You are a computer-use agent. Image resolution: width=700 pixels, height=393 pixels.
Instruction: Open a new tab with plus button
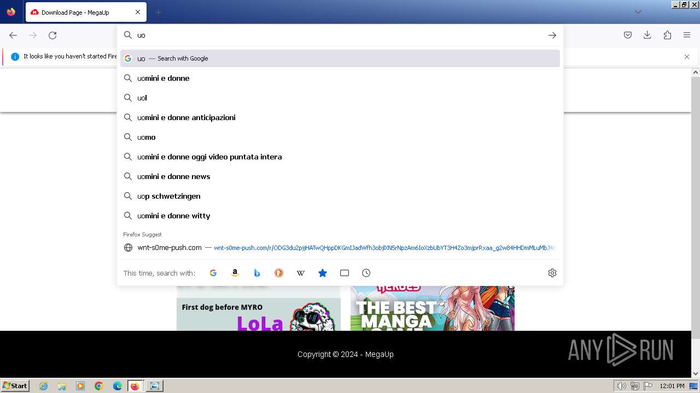point(158,12)
